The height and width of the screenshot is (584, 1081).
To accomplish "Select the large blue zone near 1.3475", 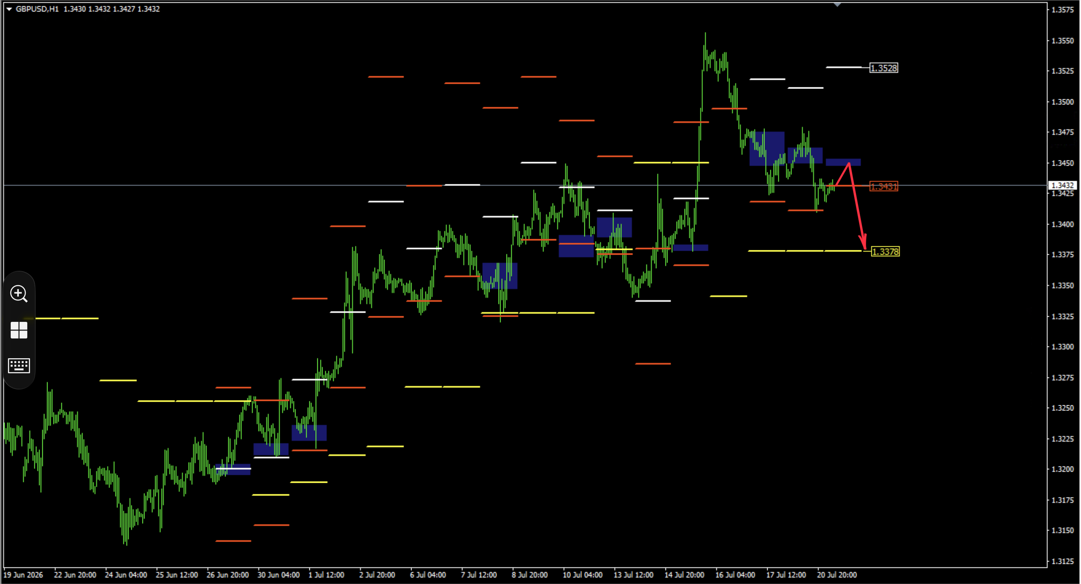I will [x=767, y=149].
